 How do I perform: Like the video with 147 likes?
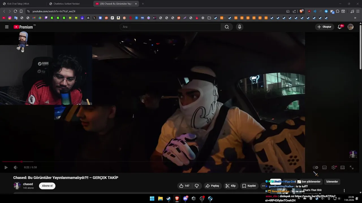(x=184, y=186)
